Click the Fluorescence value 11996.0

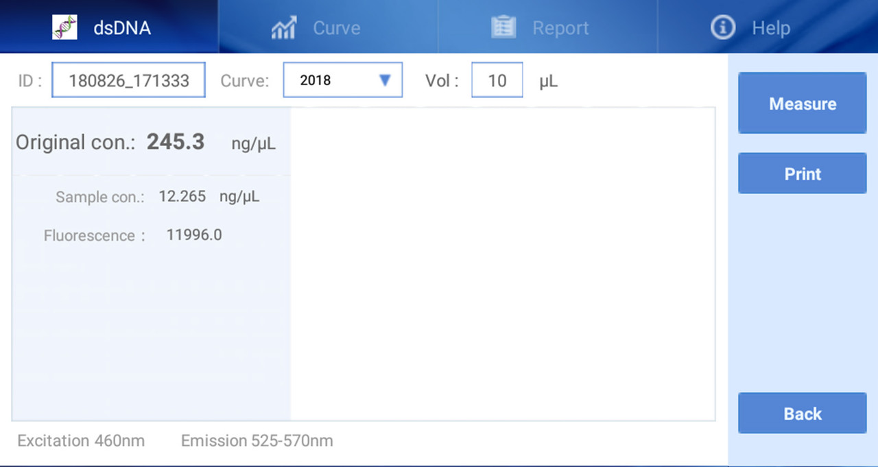194,235
